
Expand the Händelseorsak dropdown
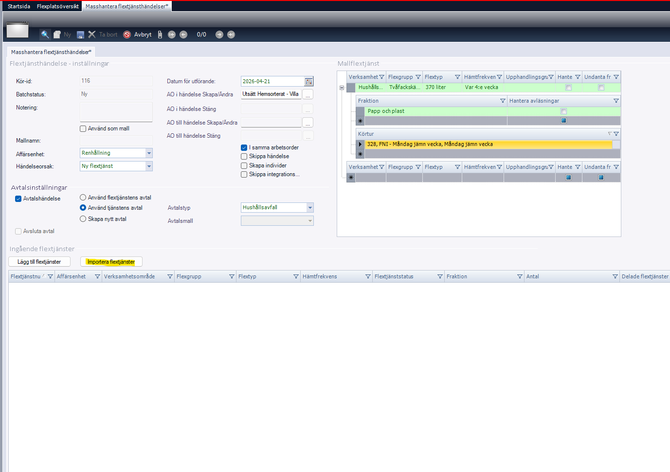149,166
